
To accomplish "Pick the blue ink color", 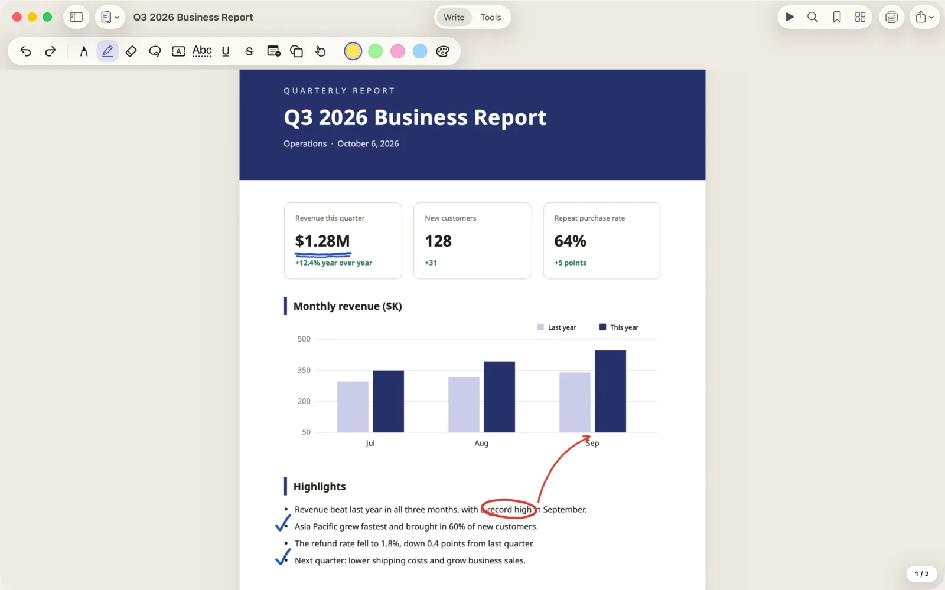I will click(x=420, y=51).
